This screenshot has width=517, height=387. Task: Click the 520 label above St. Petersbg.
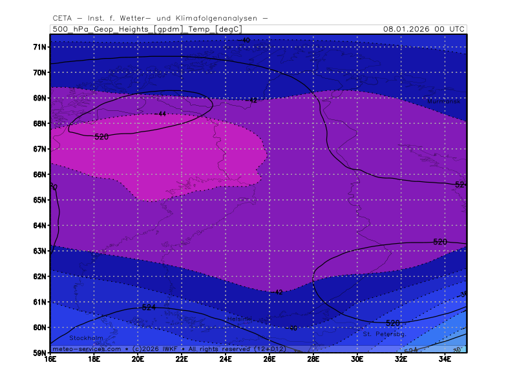[392, 322]
